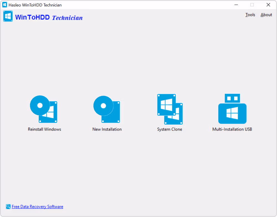Viewport: 277px width, 217px height.
Task: Open the Tools menu
Action: 250,15
